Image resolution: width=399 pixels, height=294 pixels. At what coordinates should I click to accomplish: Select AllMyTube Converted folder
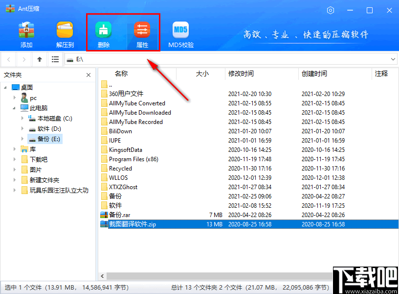point(133,103)
